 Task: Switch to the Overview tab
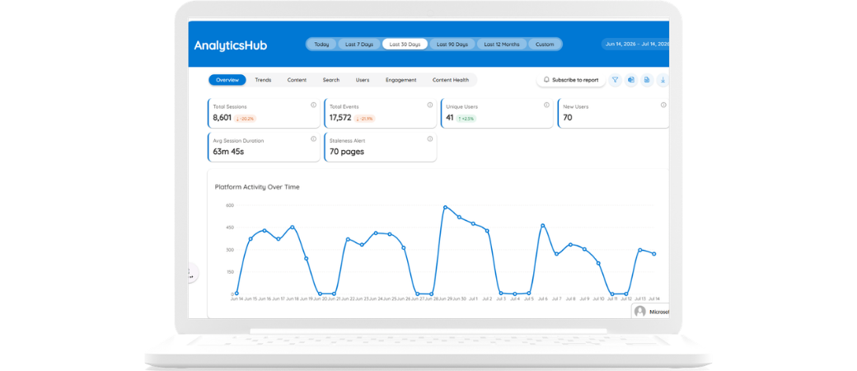coord(227,80)
